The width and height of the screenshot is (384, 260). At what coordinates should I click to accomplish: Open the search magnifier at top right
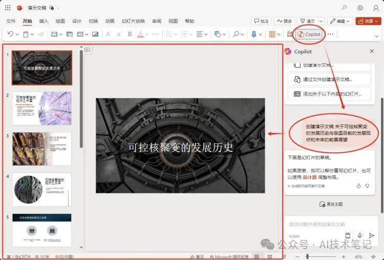coord(345,8)
